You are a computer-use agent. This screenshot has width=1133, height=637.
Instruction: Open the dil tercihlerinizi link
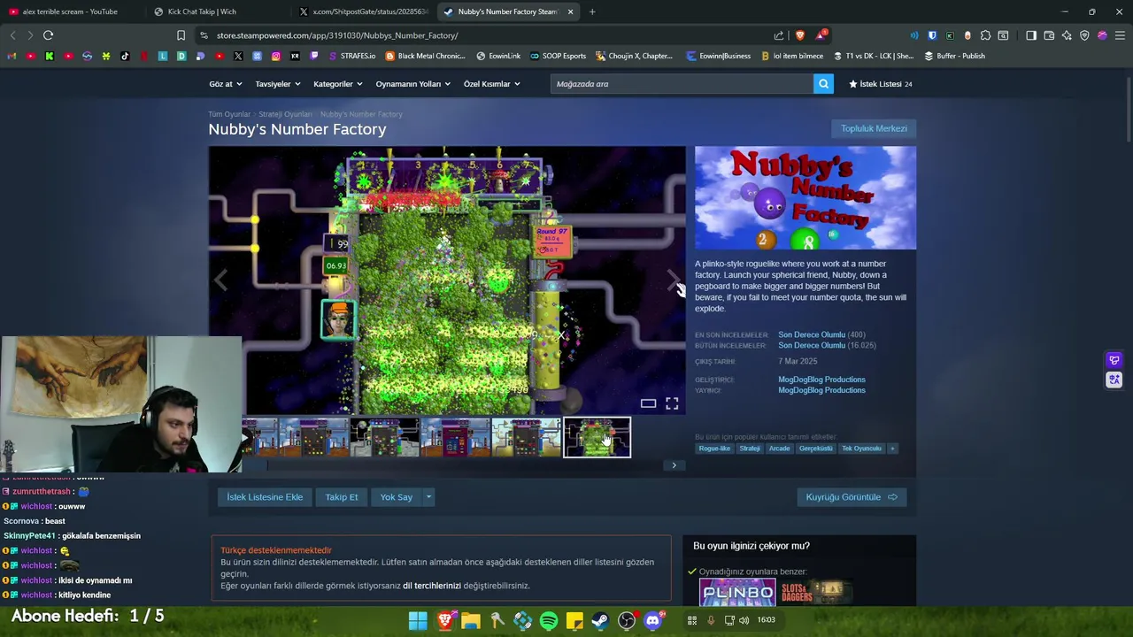click(432, 586)
